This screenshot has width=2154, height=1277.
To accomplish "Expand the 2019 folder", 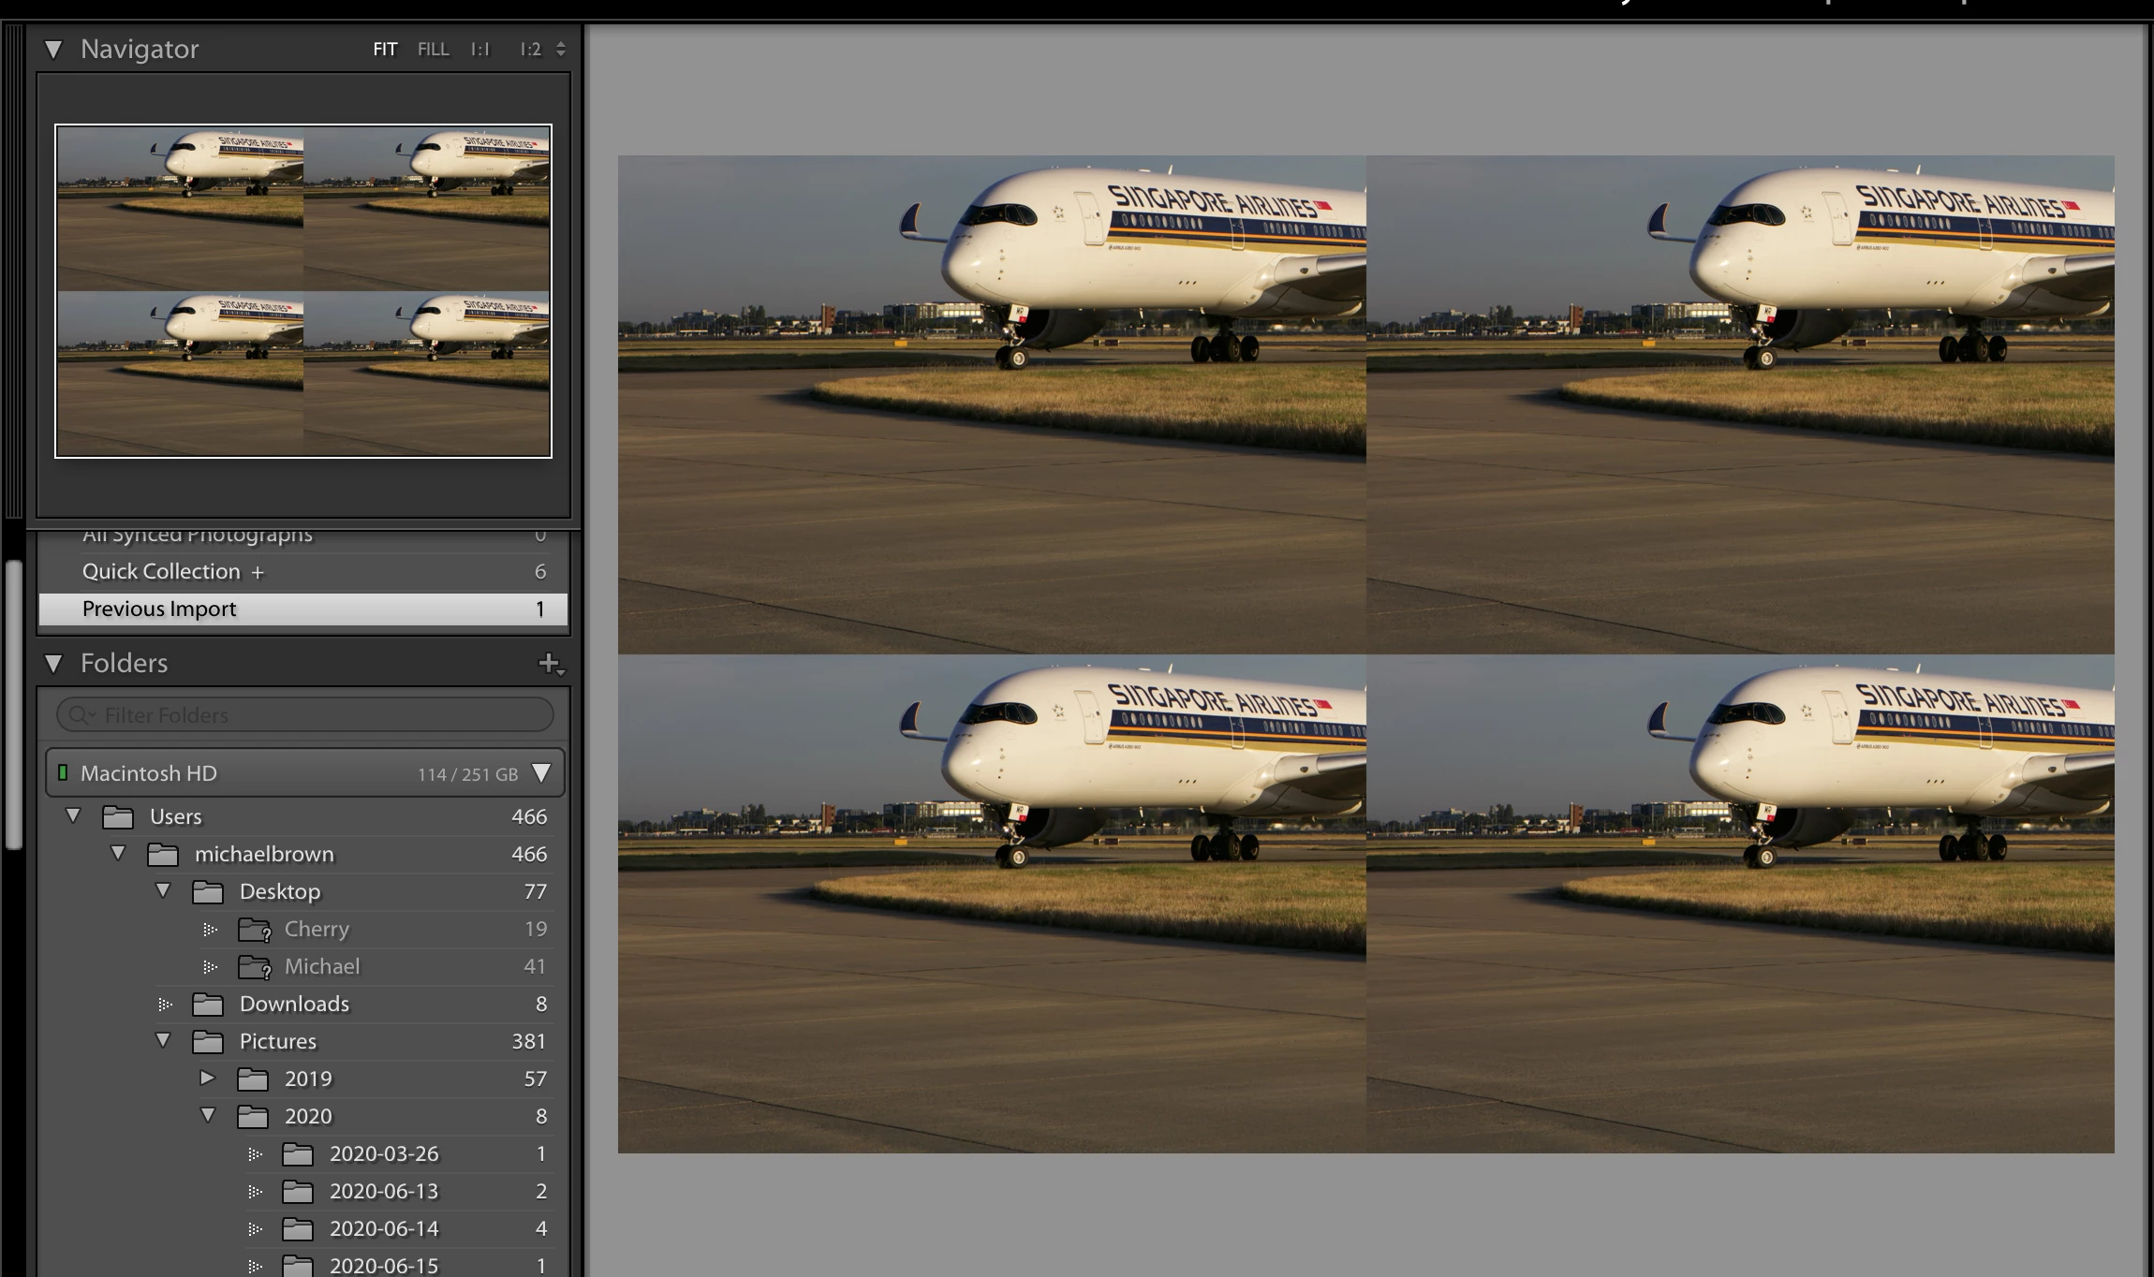I will click(x=208, y=1079).
